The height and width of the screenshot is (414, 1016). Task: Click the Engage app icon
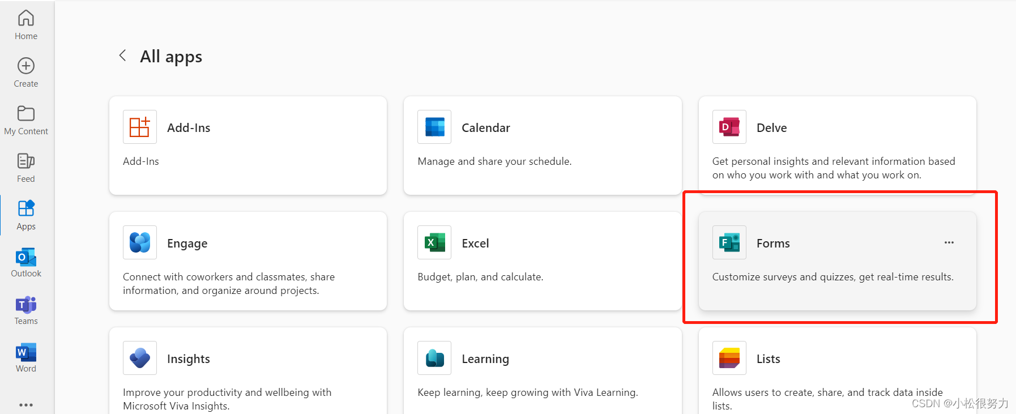140,242
